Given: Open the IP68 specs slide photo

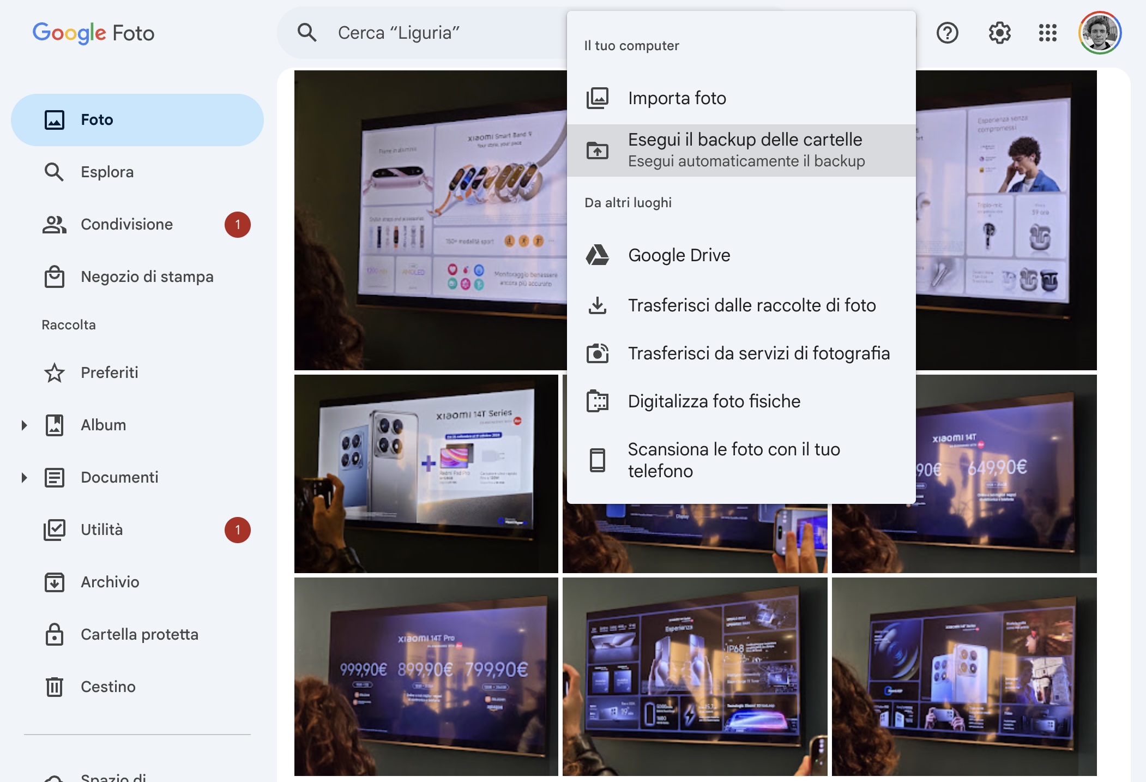Looking at the screenshot, I should pyautogui.click(x=695, y=676).
